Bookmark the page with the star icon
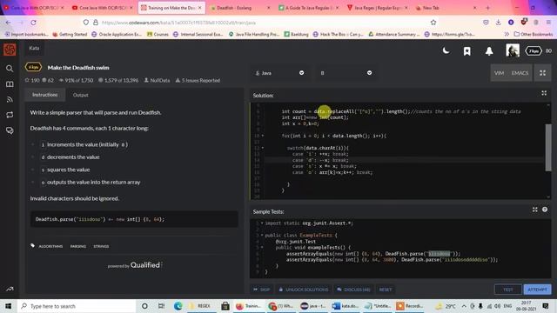 (x=433, y=23)
